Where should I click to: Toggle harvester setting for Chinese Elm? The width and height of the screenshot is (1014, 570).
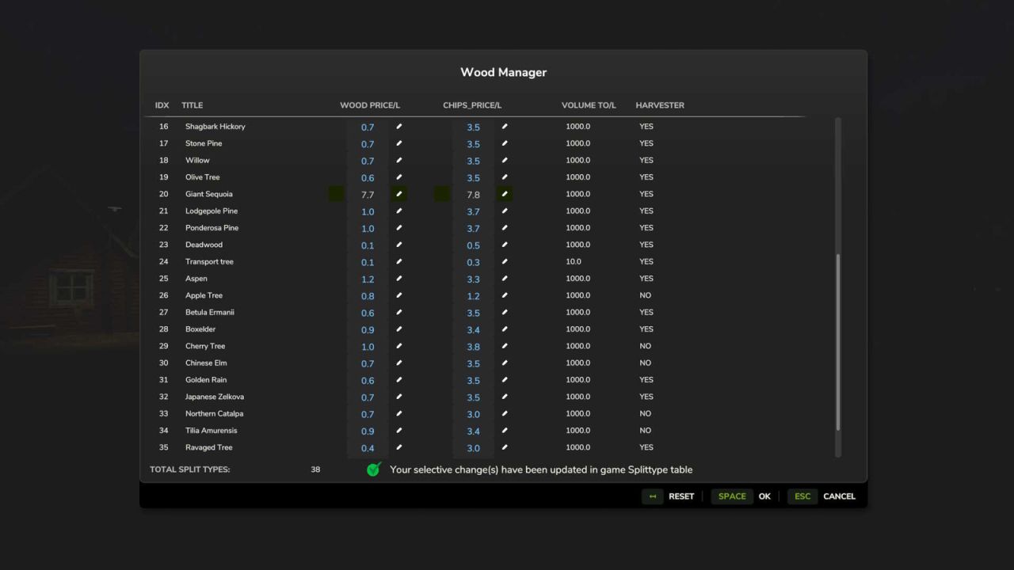tap(646, 363)
